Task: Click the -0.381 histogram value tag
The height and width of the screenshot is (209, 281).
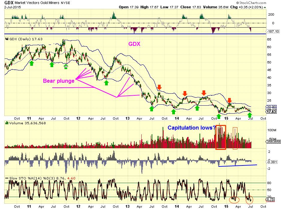Action: 272,162
